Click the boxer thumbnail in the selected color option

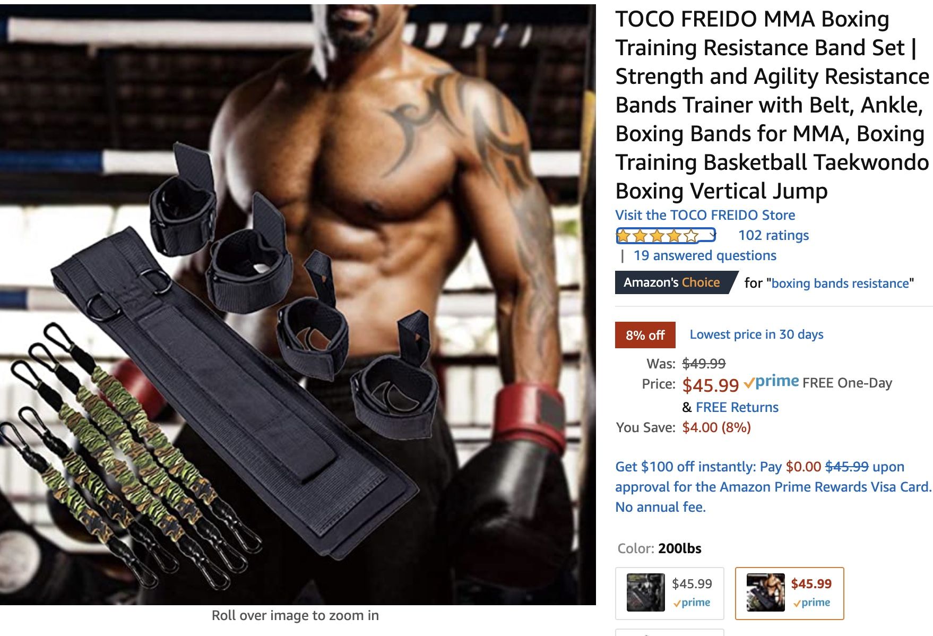click(x=765, y=592)
